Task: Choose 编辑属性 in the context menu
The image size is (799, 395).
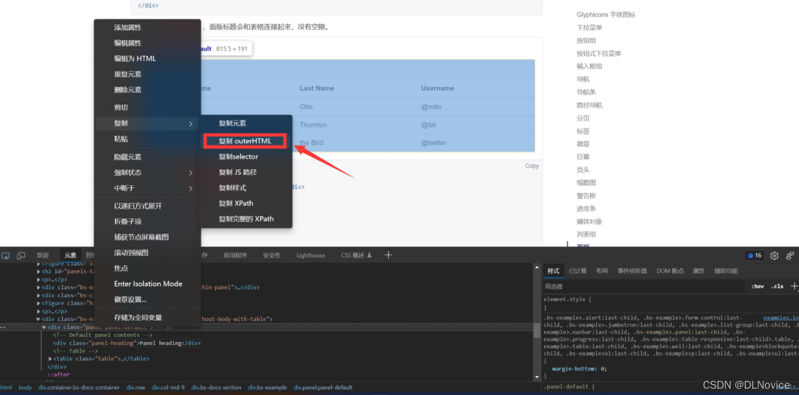Action: click(x=128, y=43)
